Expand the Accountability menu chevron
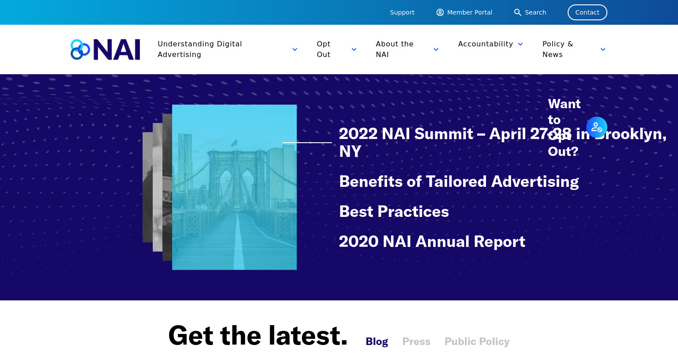The image size is (678, 364). [520, 44]
